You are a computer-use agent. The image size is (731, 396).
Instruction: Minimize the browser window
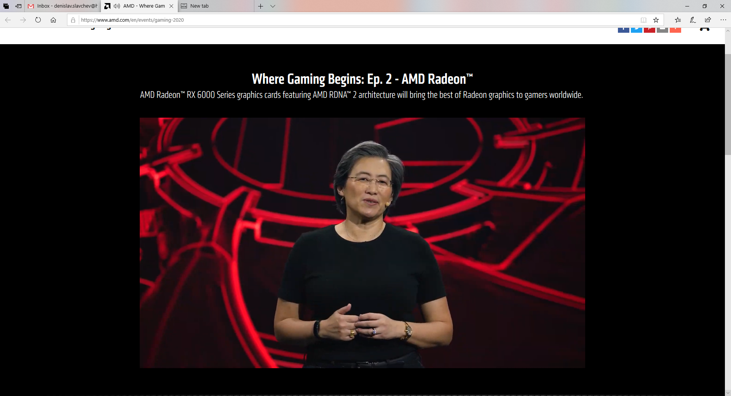[x=687, y=6]
